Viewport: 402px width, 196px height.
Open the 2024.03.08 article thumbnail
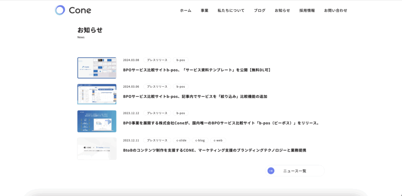pos(97,68)
